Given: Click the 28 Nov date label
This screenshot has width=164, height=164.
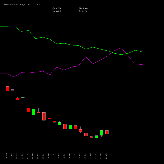Looking at the screenshot, I should click(x=17, y=156).
